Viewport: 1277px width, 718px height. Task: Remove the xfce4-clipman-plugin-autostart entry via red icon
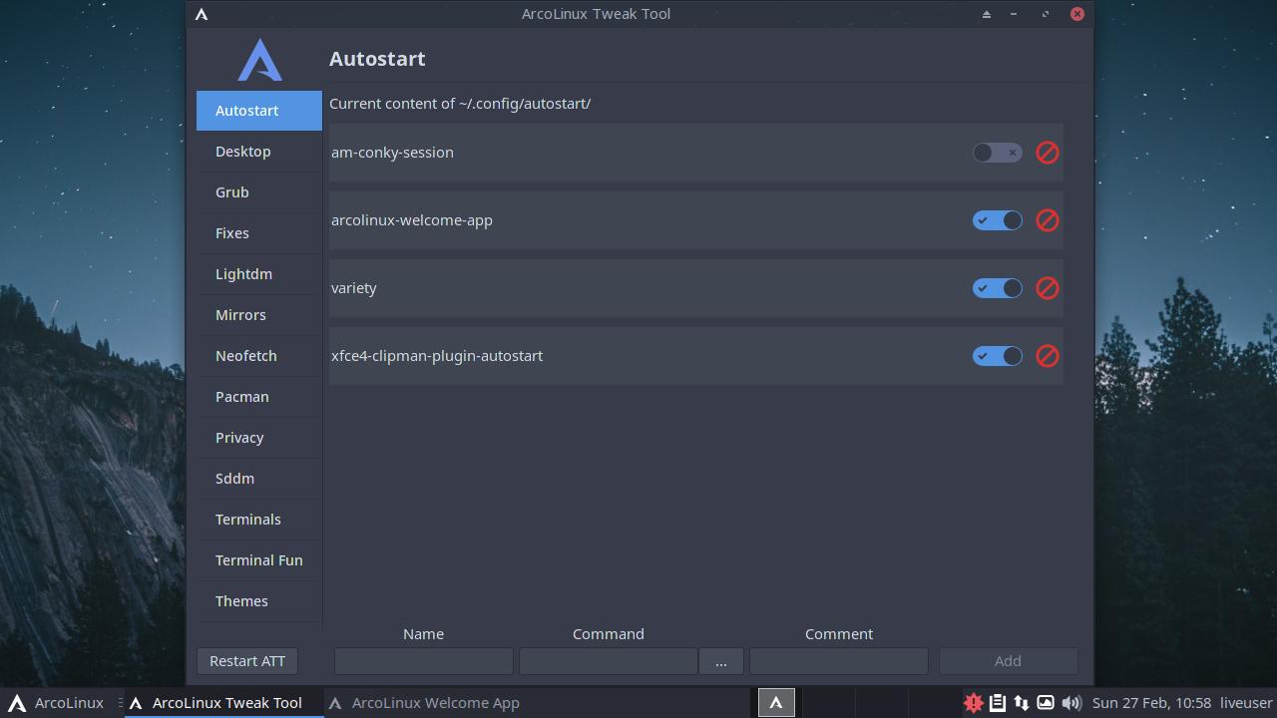(x=1047, y=356)
